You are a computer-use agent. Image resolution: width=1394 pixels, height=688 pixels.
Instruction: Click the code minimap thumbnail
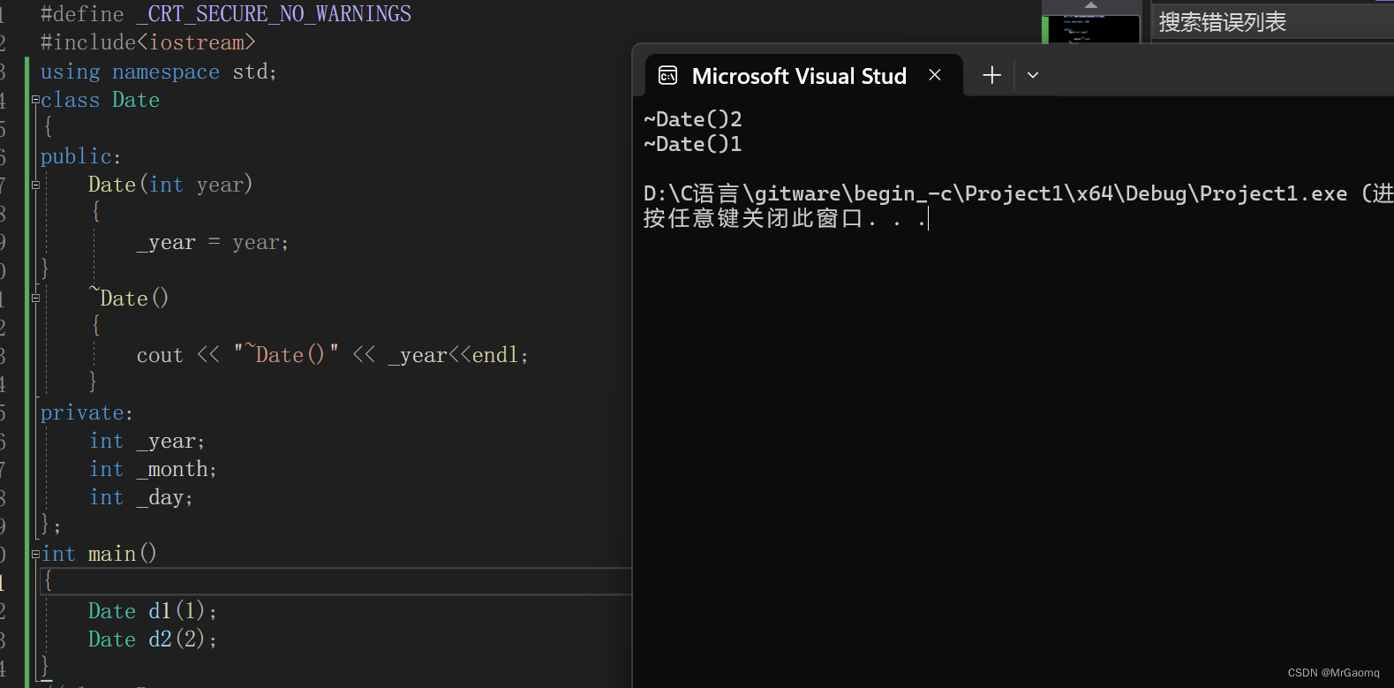[1092, 28]
